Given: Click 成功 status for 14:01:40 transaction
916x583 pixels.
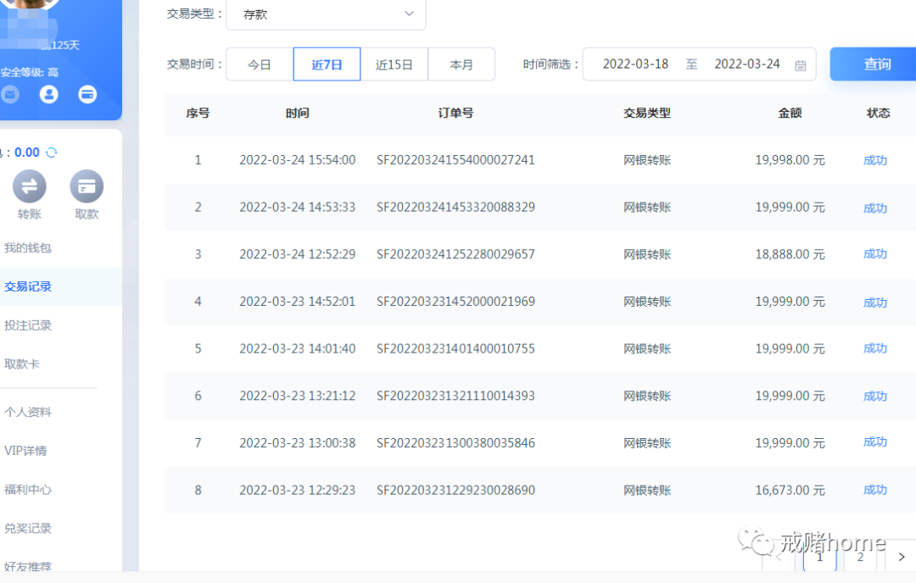Looking at the screenshot, I should click(x=875, y=348).
